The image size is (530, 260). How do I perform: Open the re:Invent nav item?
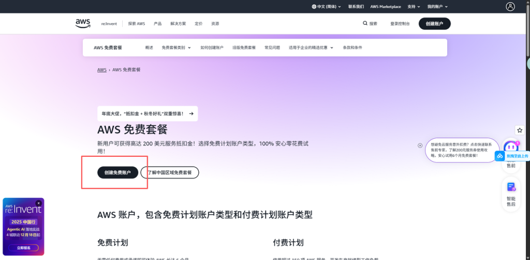(x=109, y=24)
